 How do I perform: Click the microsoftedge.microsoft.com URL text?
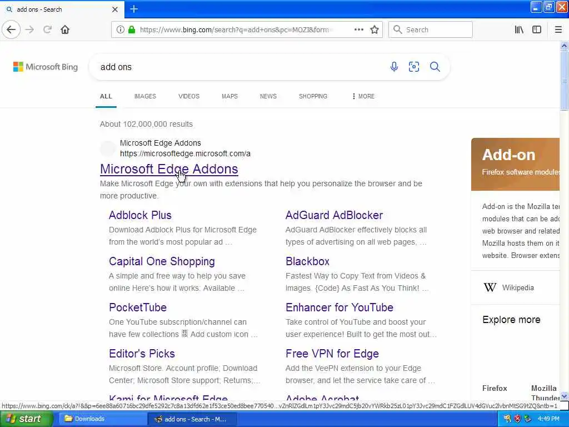tap(185, 153)
